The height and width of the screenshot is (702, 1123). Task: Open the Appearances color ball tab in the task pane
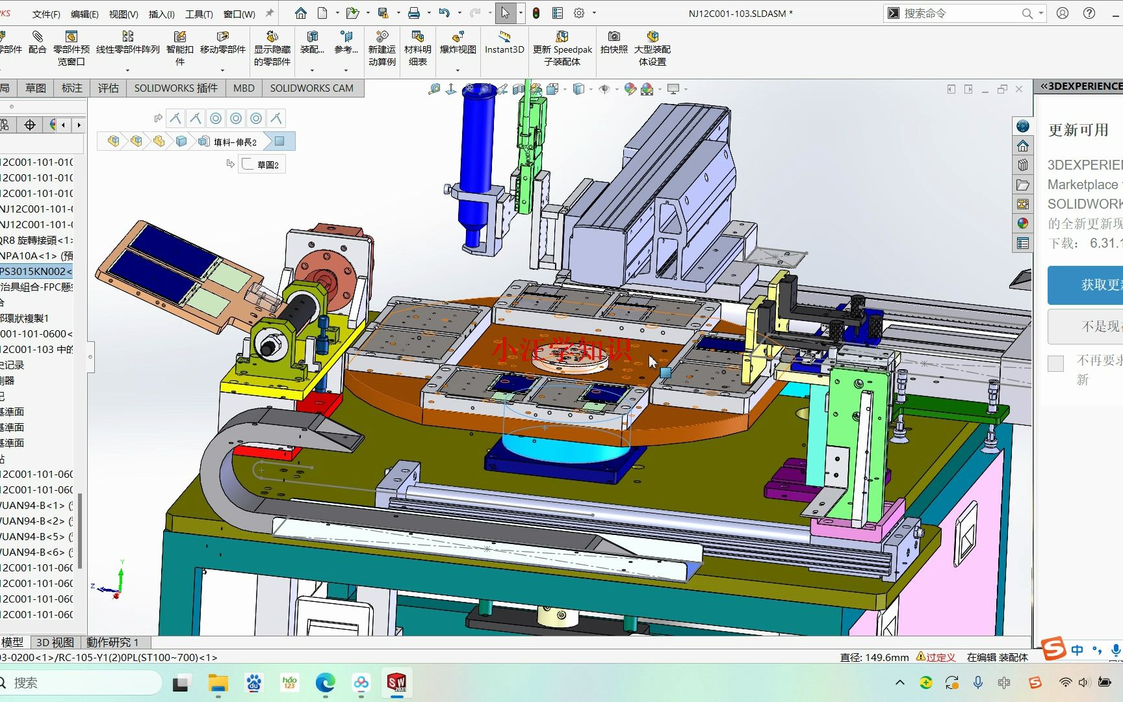[x=1023, y=224]
